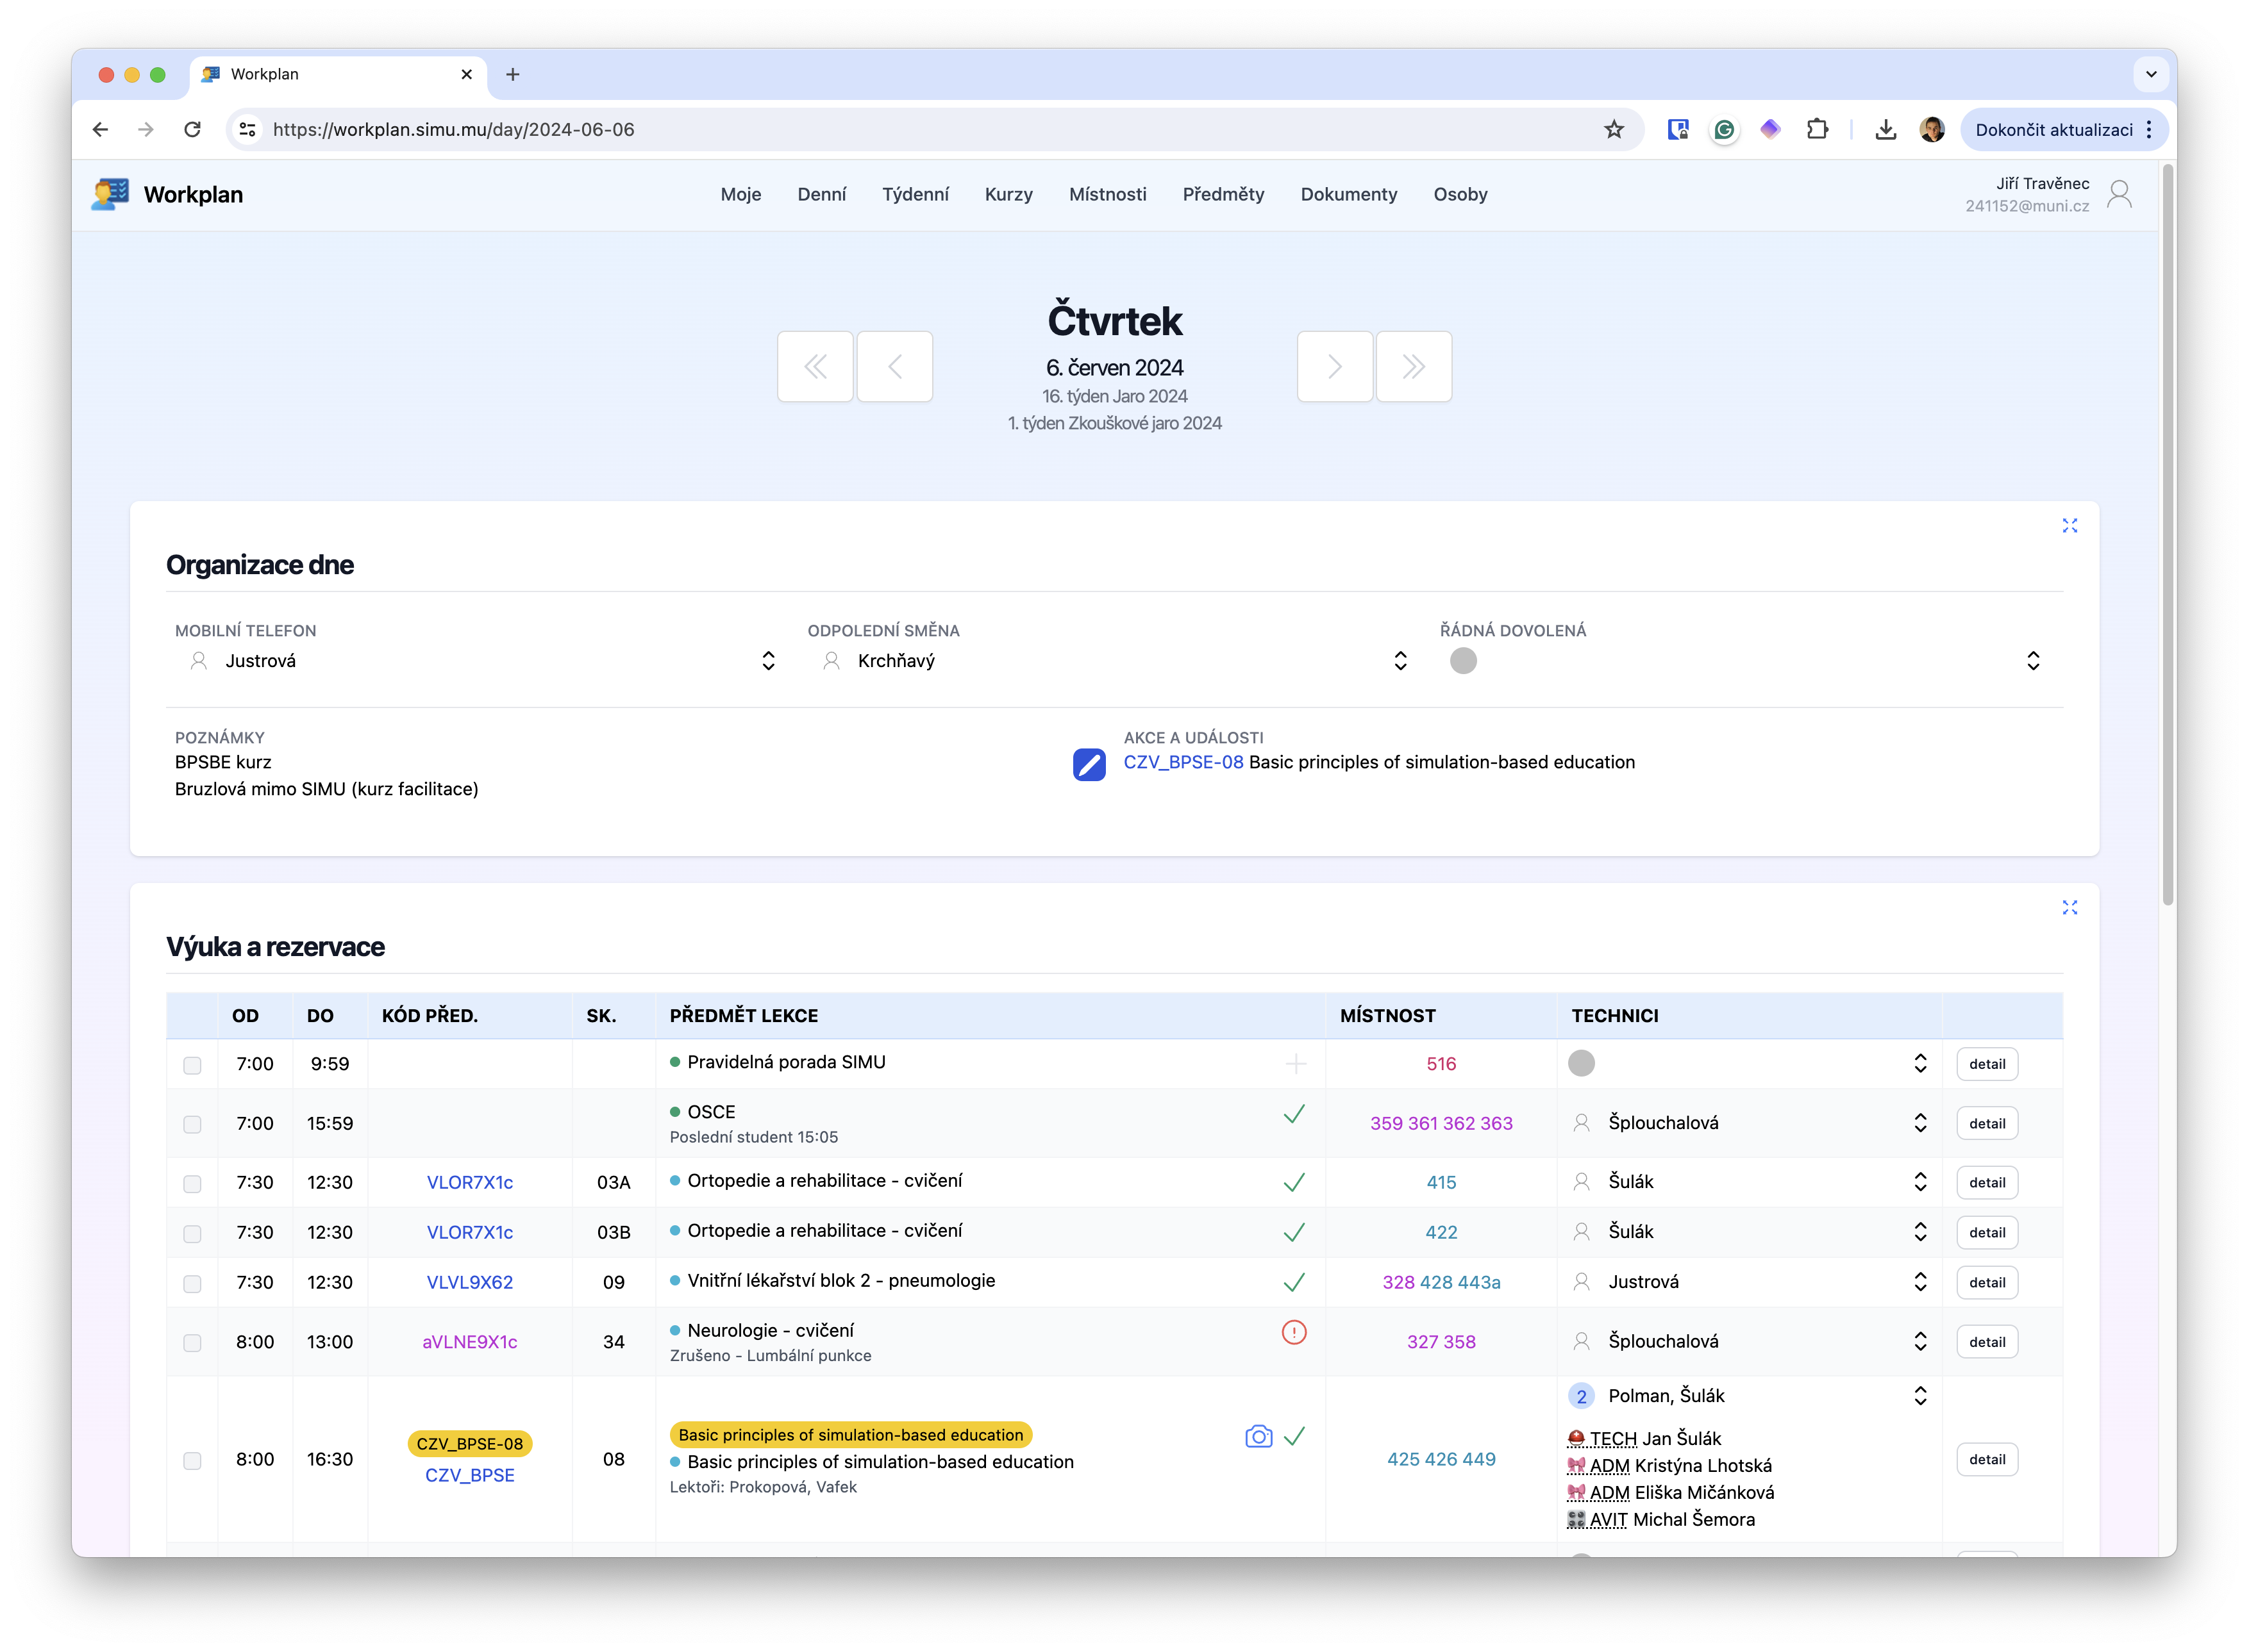Click the yellow CZV_BPSE-08 badge

coord(469,1444)
